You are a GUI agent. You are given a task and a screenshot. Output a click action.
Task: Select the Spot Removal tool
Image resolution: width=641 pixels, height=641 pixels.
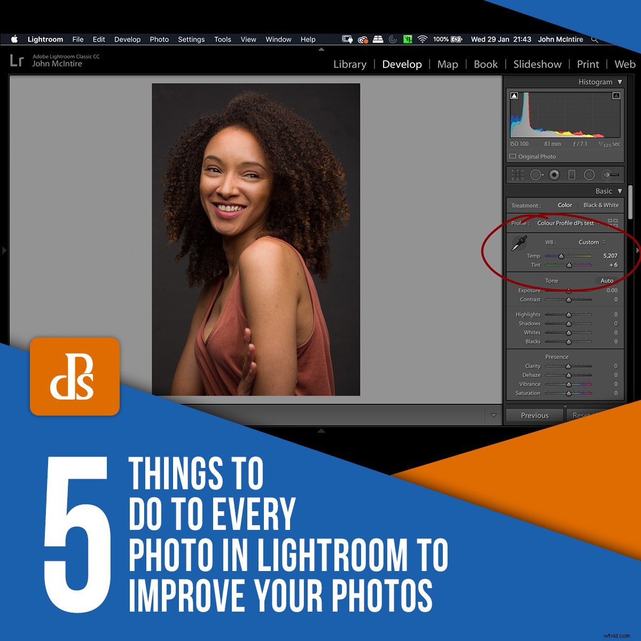(x=536, y=175)
